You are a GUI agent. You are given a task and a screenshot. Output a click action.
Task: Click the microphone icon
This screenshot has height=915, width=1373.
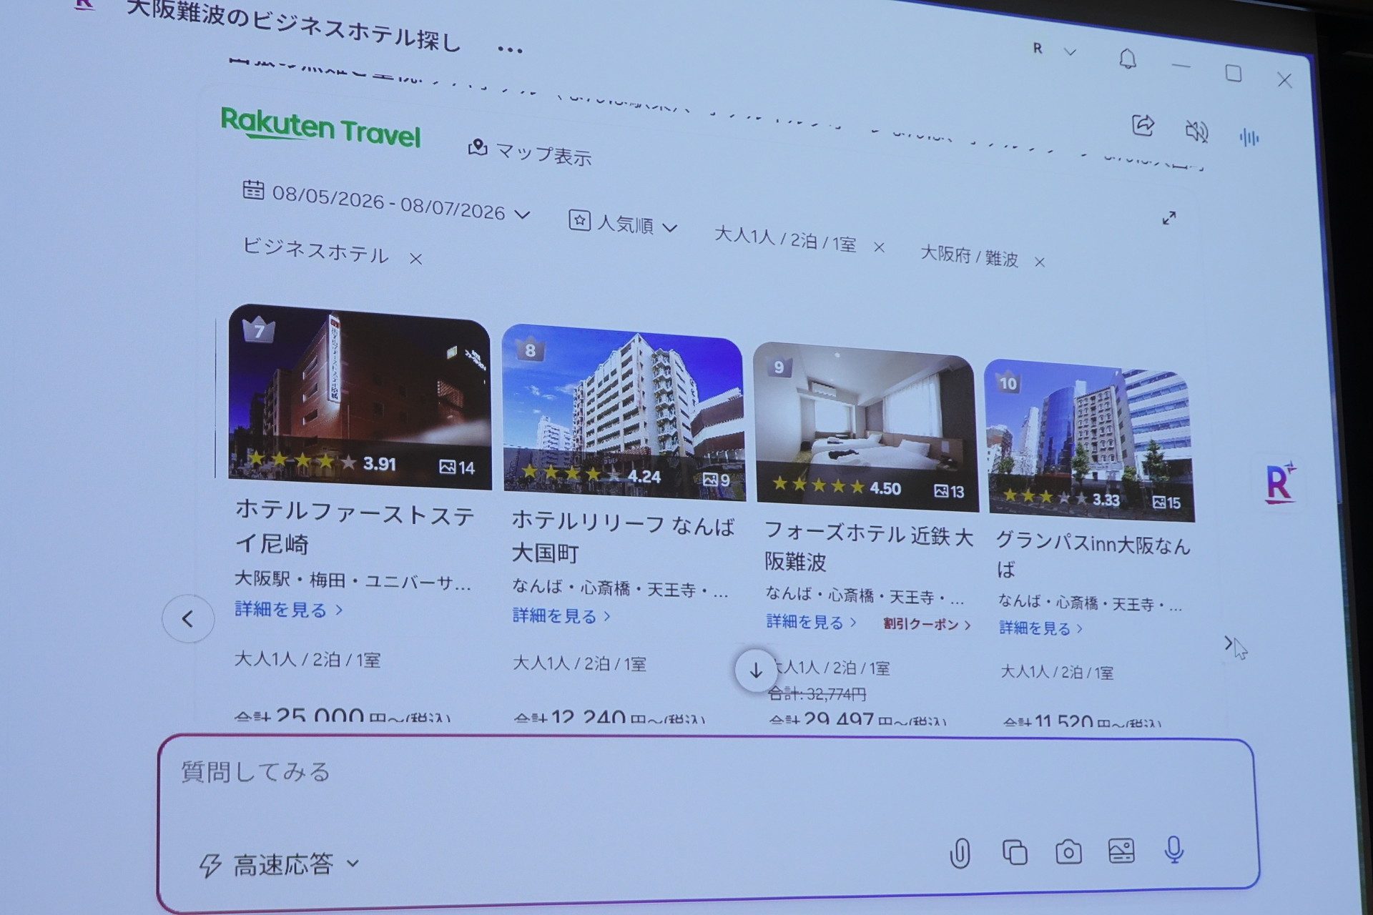point(1173,850)
